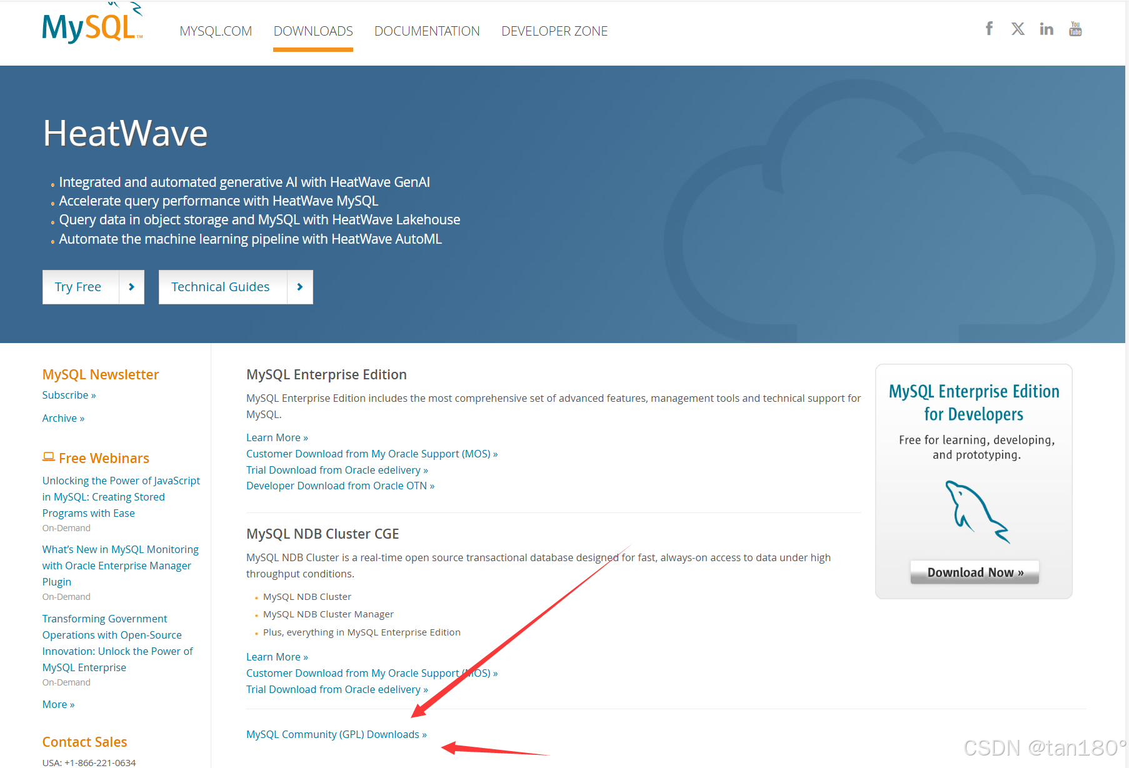1129x768 pixels.
Task: Open webinar What's New in MySQL Monitoring
Action: point(120,566)
